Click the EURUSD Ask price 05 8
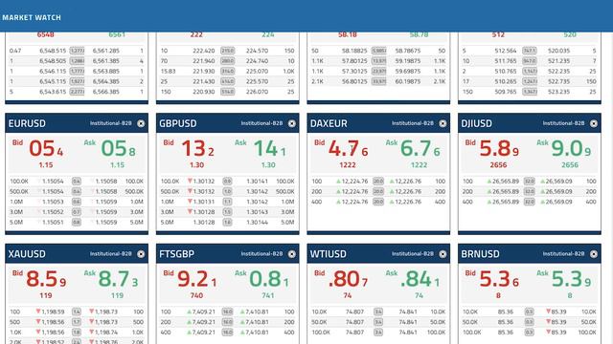The image size is (613, 344). 118,149
